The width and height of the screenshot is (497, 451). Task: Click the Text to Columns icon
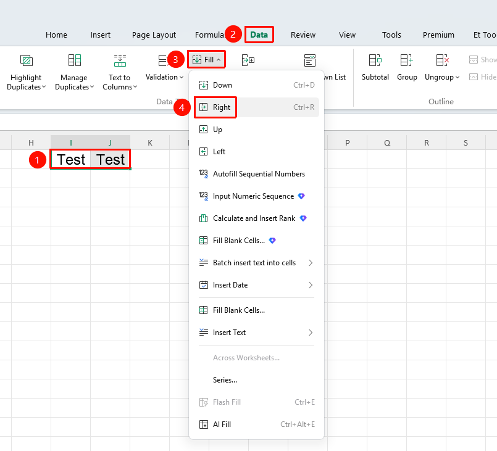click(120, 60)
